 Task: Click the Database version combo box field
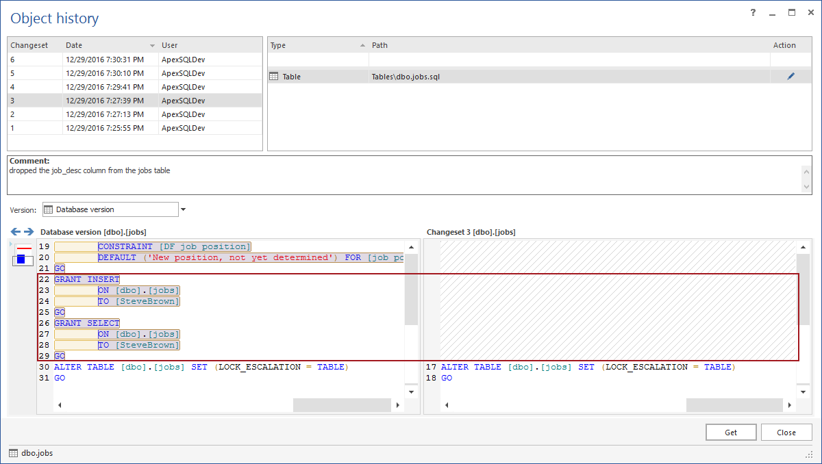[110, 209]
